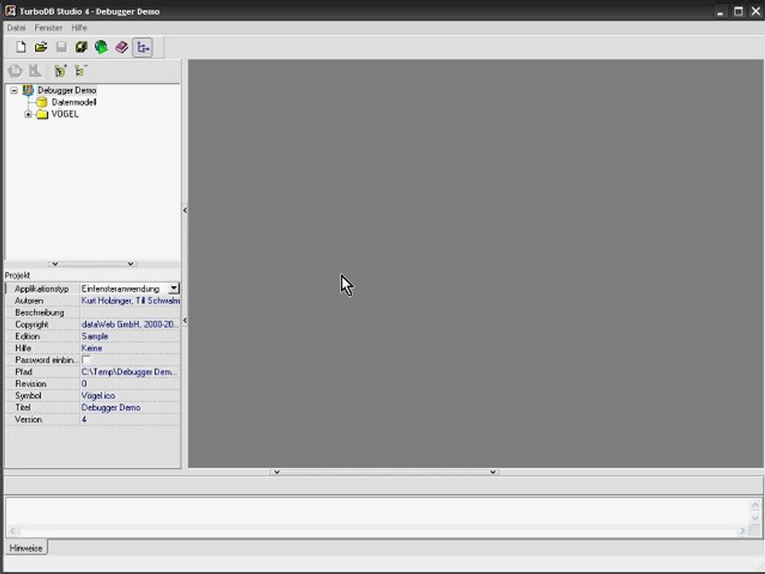Click the Hilfe property value Keine
765x574 pixels.
coord(130,348)
